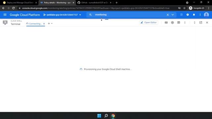Viewport: 212px width, 119px height.
Task: Open the notifications bell
Action: [194, 15]
